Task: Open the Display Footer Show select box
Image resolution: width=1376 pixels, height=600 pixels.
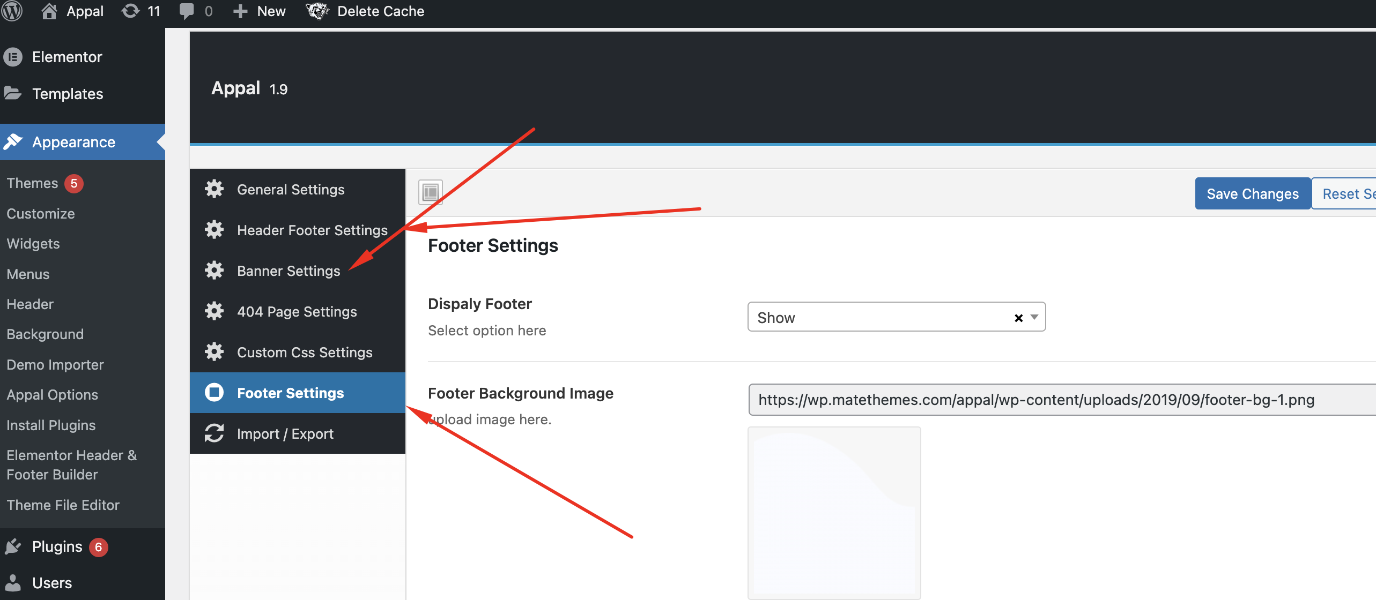Action: coord(897,317)
